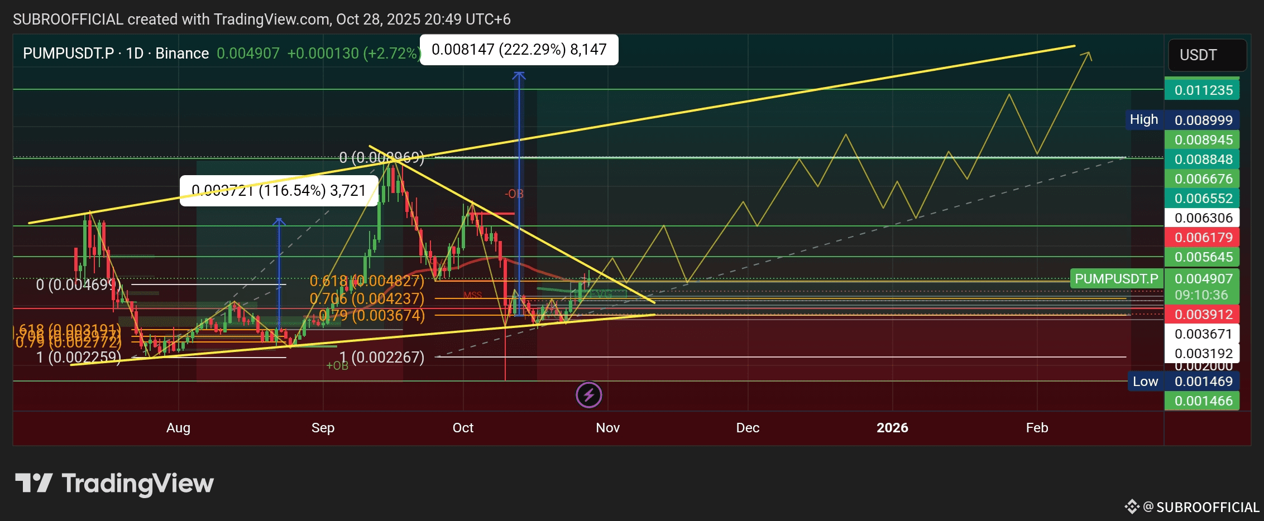Click the 09:10:36 bar countdown timer
Screen dimensions: 1264x521
click(x=1202, y=295)
